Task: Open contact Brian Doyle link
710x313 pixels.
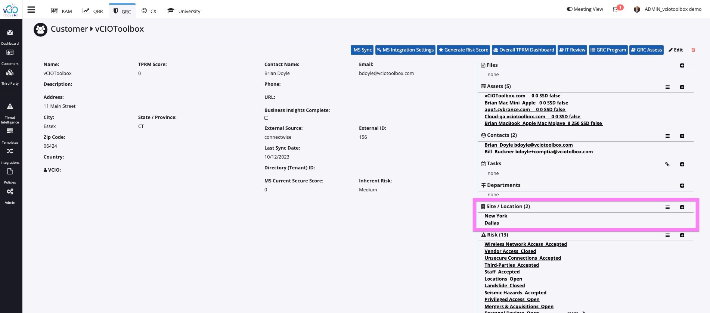Action: (528, 145)
